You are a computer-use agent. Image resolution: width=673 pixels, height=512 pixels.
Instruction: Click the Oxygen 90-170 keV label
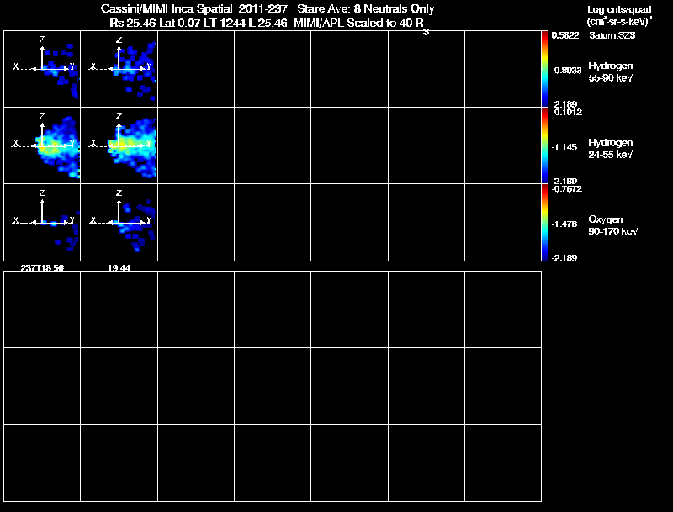[613, 225]
